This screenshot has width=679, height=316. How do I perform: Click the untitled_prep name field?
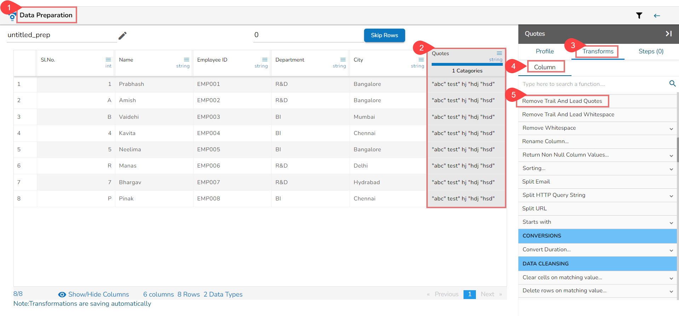click(62, 35)
